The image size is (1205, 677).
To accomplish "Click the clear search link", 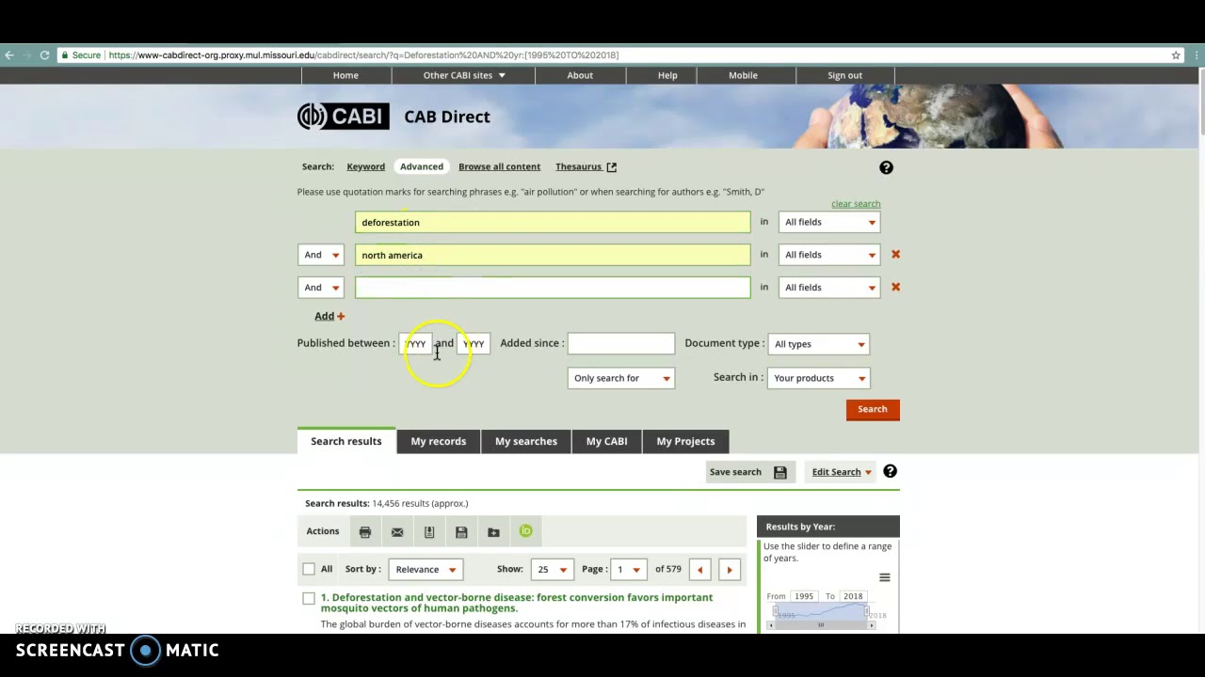I will coord(856,204).
